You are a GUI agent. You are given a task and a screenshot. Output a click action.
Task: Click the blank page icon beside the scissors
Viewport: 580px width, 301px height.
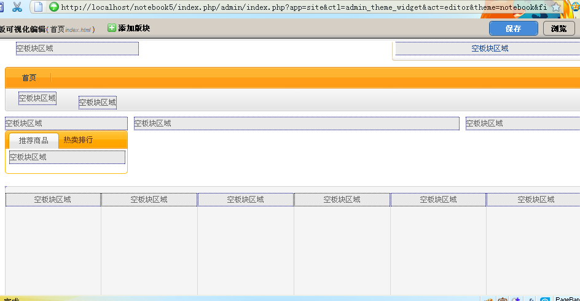38,7
